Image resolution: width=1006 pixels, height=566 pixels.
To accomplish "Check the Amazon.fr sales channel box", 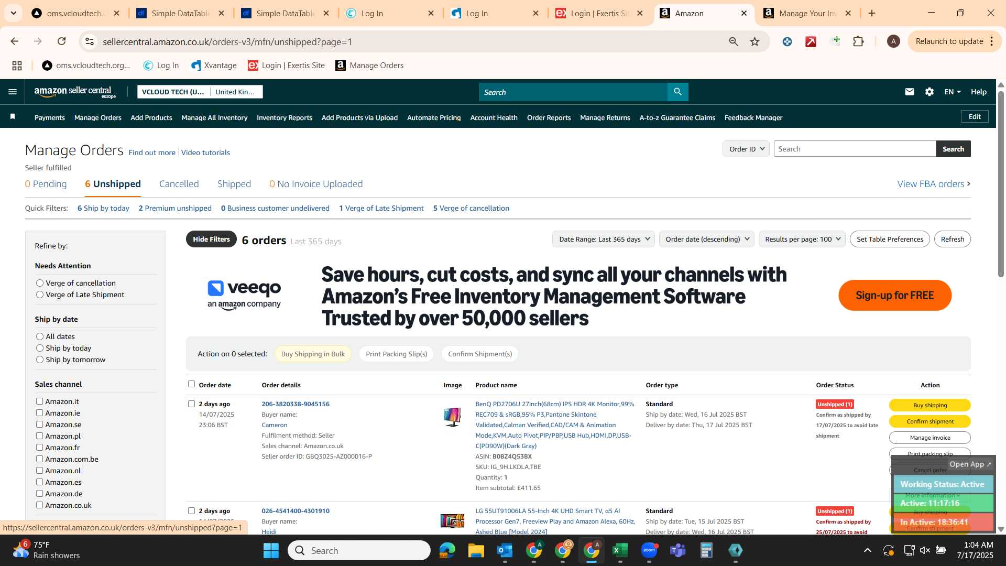I will (x=39, y=447).
